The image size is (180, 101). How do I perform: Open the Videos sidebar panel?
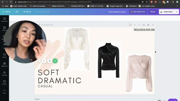(x=4, y=56)
